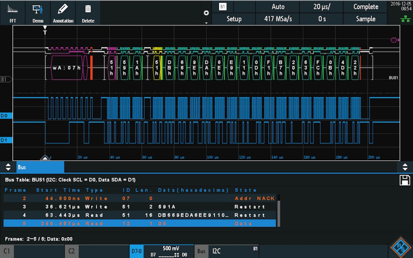Screen dimensions: 413x258
Task: Launch the Demo mode icon
Action: click(x=38, y=13)
